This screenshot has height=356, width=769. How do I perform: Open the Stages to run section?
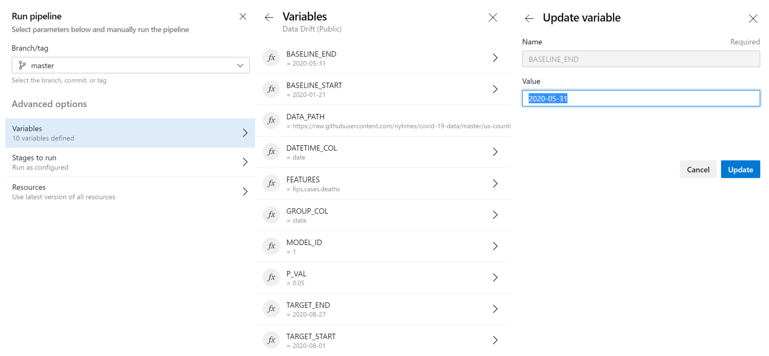click(x=130, y=162)
